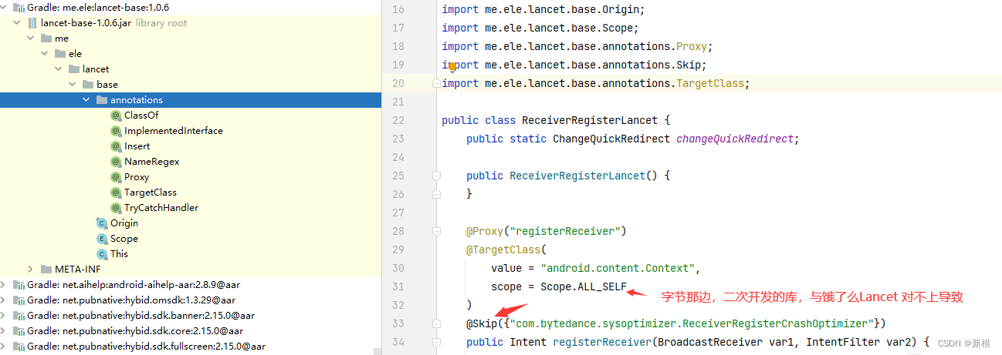Collapse the lancet-base-1.0.6.jar node
The image size is (1002, 355).
click(x=16, y=23)
